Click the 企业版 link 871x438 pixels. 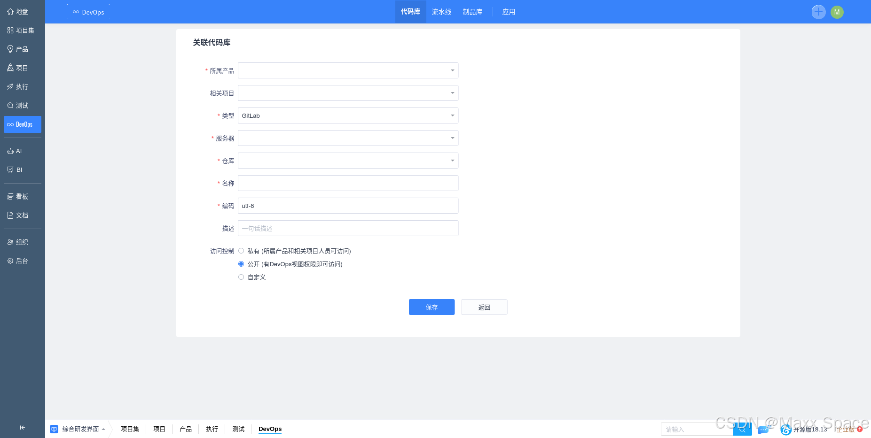[845, 430]
